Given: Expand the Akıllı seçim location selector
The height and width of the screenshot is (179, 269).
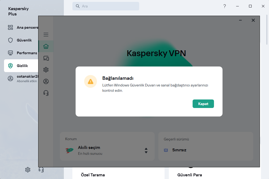Looking at the screenshot, I should [x=146, y=151].
